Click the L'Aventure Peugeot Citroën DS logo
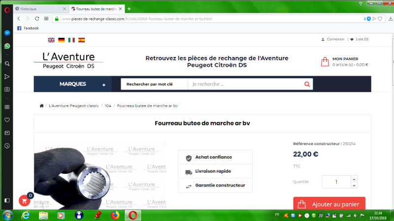Viewport: 394px width, 221px height. tap(68, 60)
